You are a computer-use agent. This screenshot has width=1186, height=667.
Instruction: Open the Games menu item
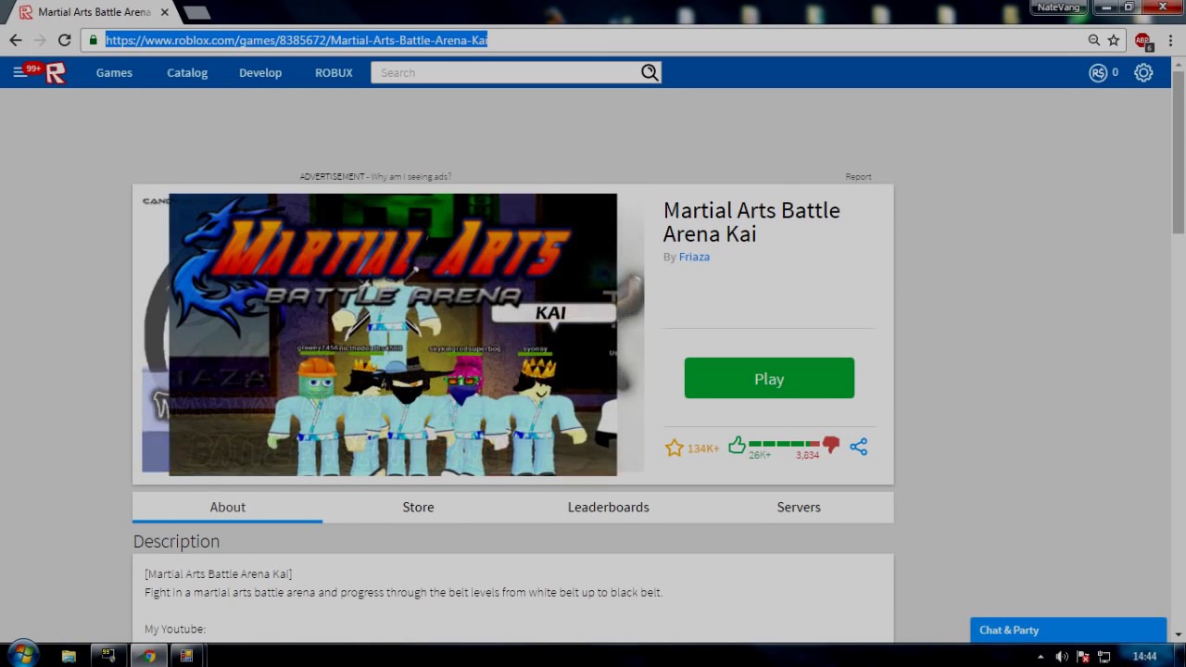coord(114,72)
